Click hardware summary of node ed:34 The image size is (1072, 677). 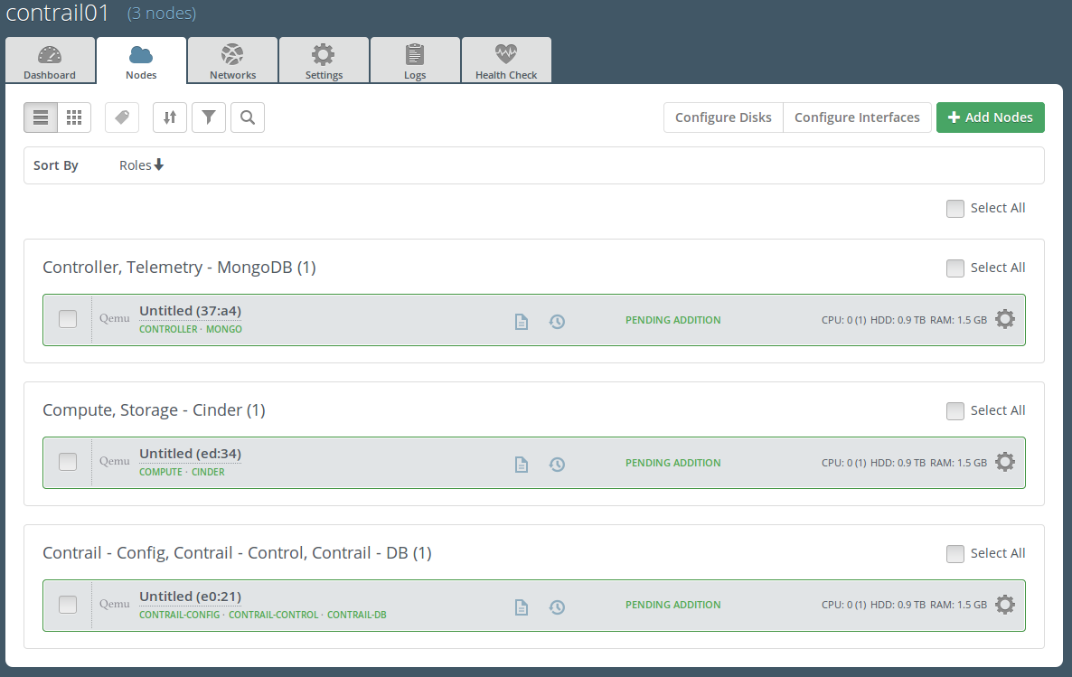[x=904, y=463]
